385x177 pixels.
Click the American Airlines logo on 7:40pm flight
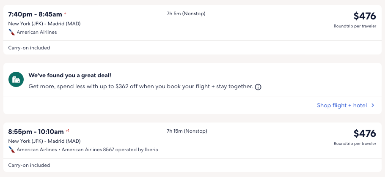(11, 32)
